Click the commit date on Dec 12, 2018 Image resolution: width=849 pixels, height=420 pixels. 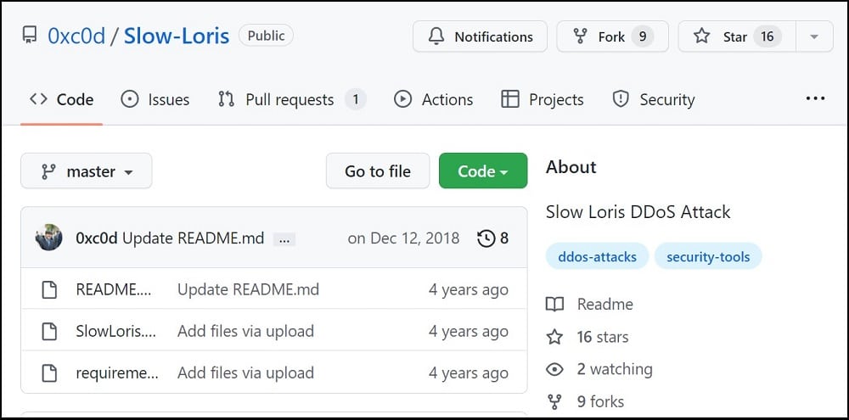coord(403,238)
